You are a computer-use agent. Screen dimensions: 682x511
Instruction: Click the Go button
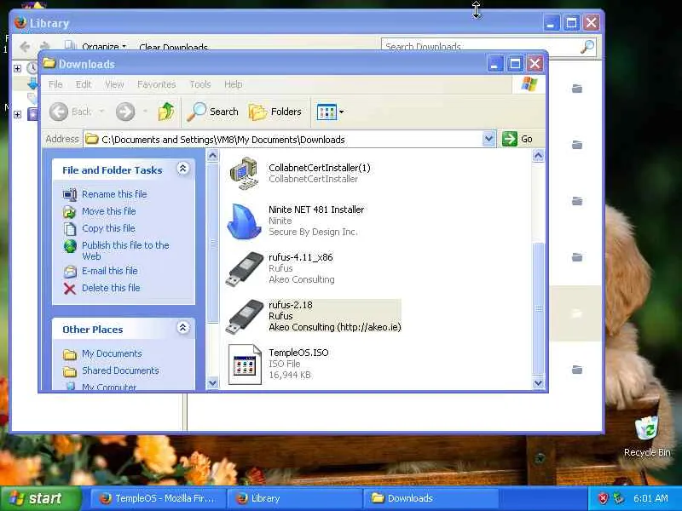517,139
